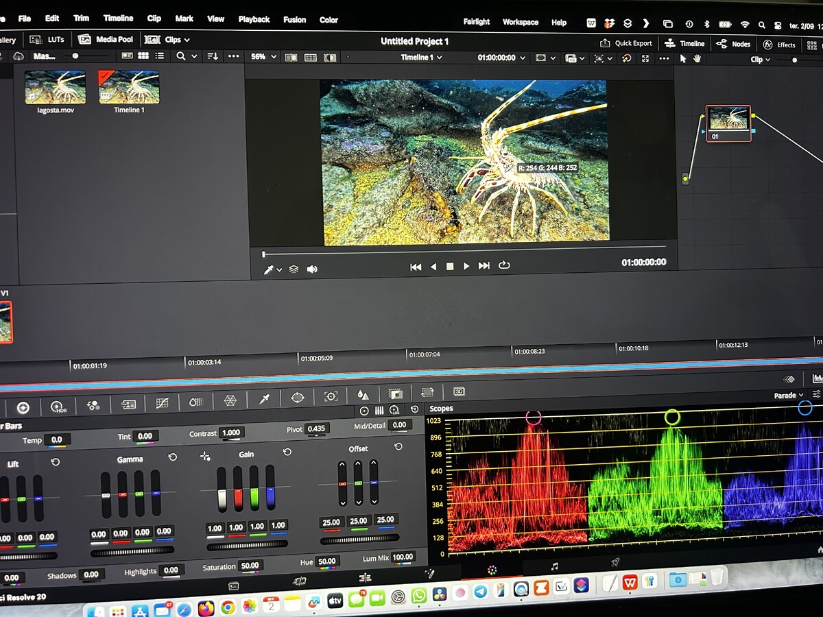Viewport: 823px width, 617px height.
Task: Open the Power Window palette icon
Action: 297,397
